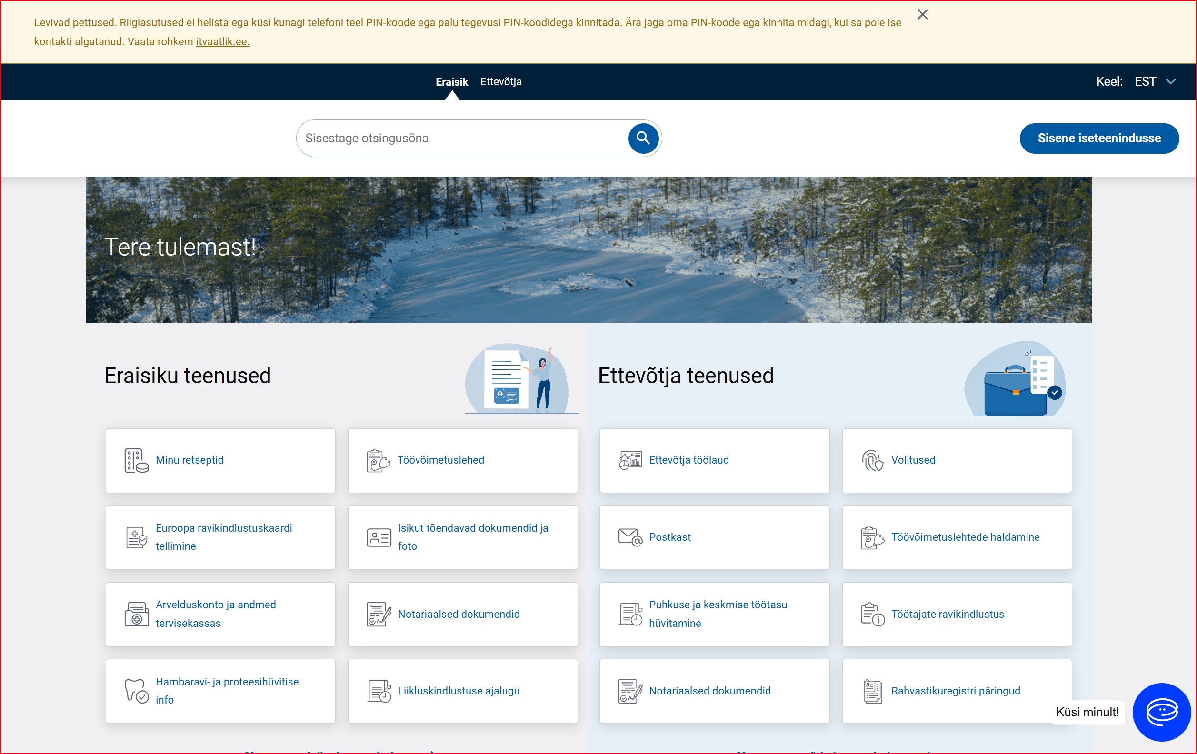The image size is (1197, 754).
Task: Open Liikluskindlustuse ajalugu link
Action: tap(459, 691)
